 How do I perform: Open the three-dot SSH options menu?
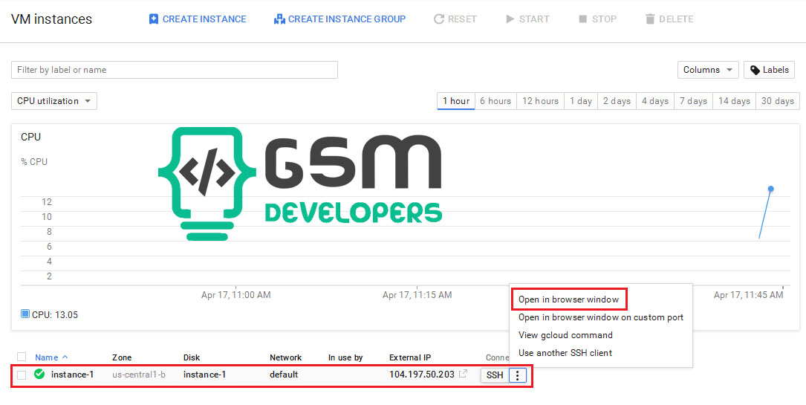tap(518, 375)
